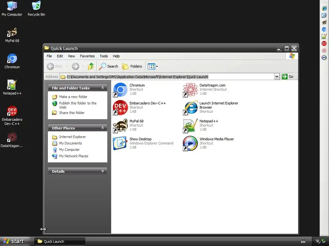Open DataWagon icon in side toolbar
The image size is (329, 246).
324,51
